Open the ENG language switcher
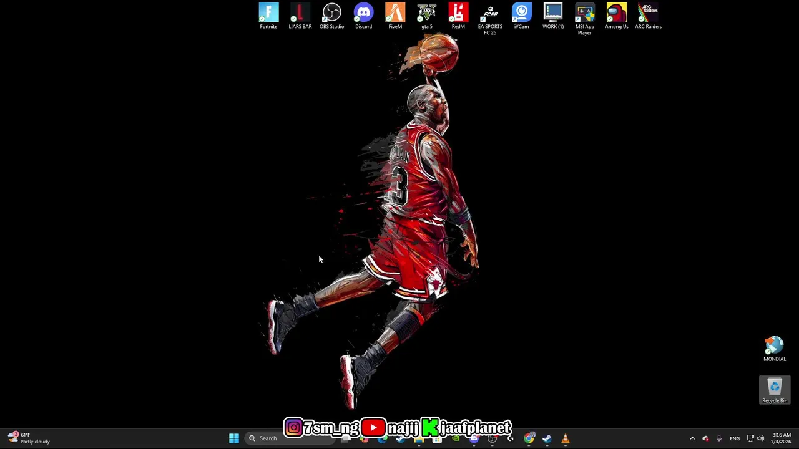 point(735,438)
